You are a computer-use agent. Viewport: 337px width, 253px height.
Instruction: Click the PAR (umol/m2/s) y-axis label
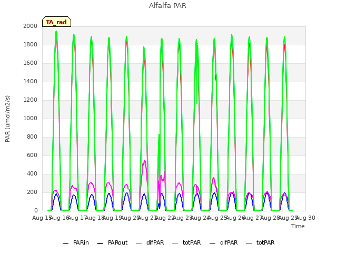(x=7, y=119)
